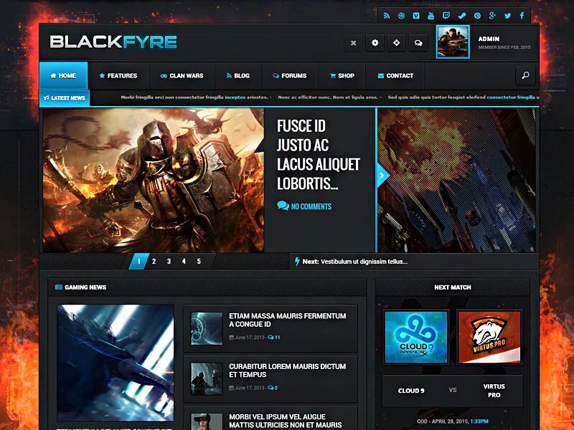Screen dimensions: 574x430
Task: Open 'Morbi vel ipsum vel augue' article
Action: pyautogui.click(x=286, y=421)
